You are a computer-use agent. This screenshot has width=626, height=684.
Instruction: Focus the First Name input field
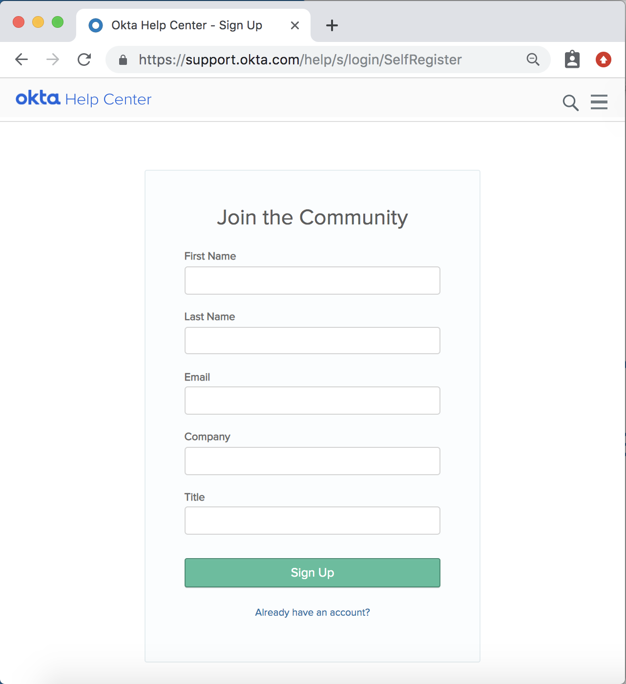313,281
